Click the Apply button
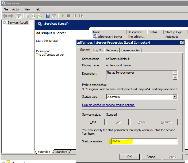Image resolution: width=188 pixels, height=163 pixels. click(173, 157)
